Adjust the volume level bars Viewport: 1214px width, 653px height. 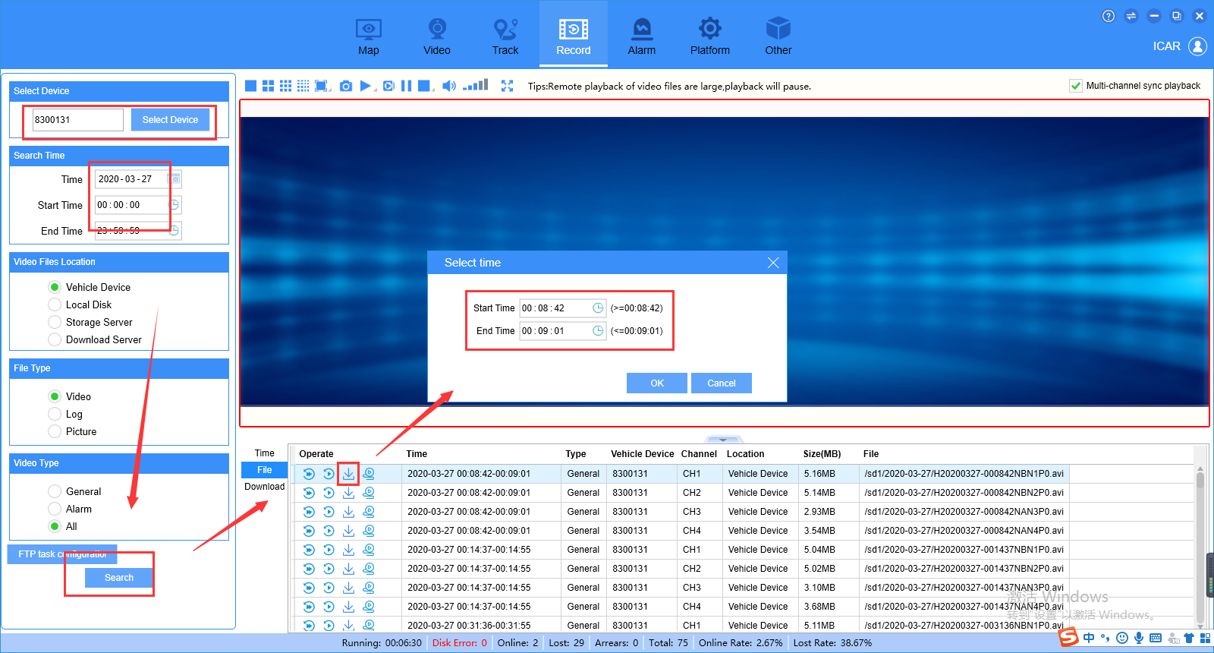(476, 86)
